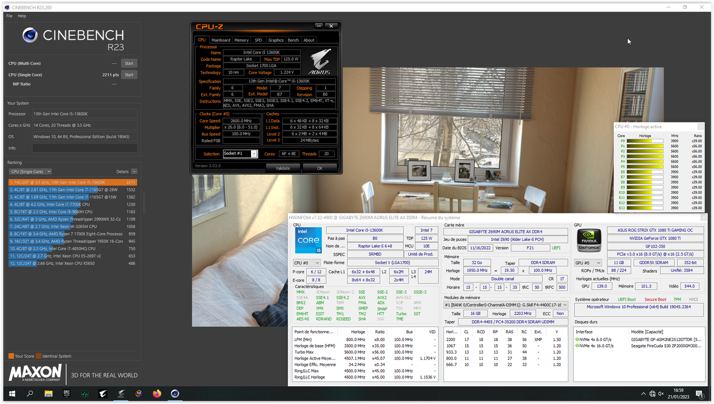Show hidden system tray icons
Image resolution: width=714 pixels, height=404 pixels.
point(644,394)
